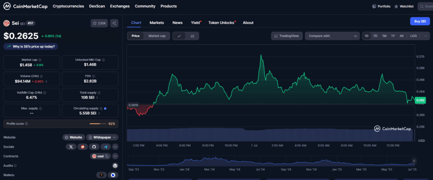Switch to the Token Unlocks tab
433x180 pixels.
pyautogui.click(x=222, y=23)
